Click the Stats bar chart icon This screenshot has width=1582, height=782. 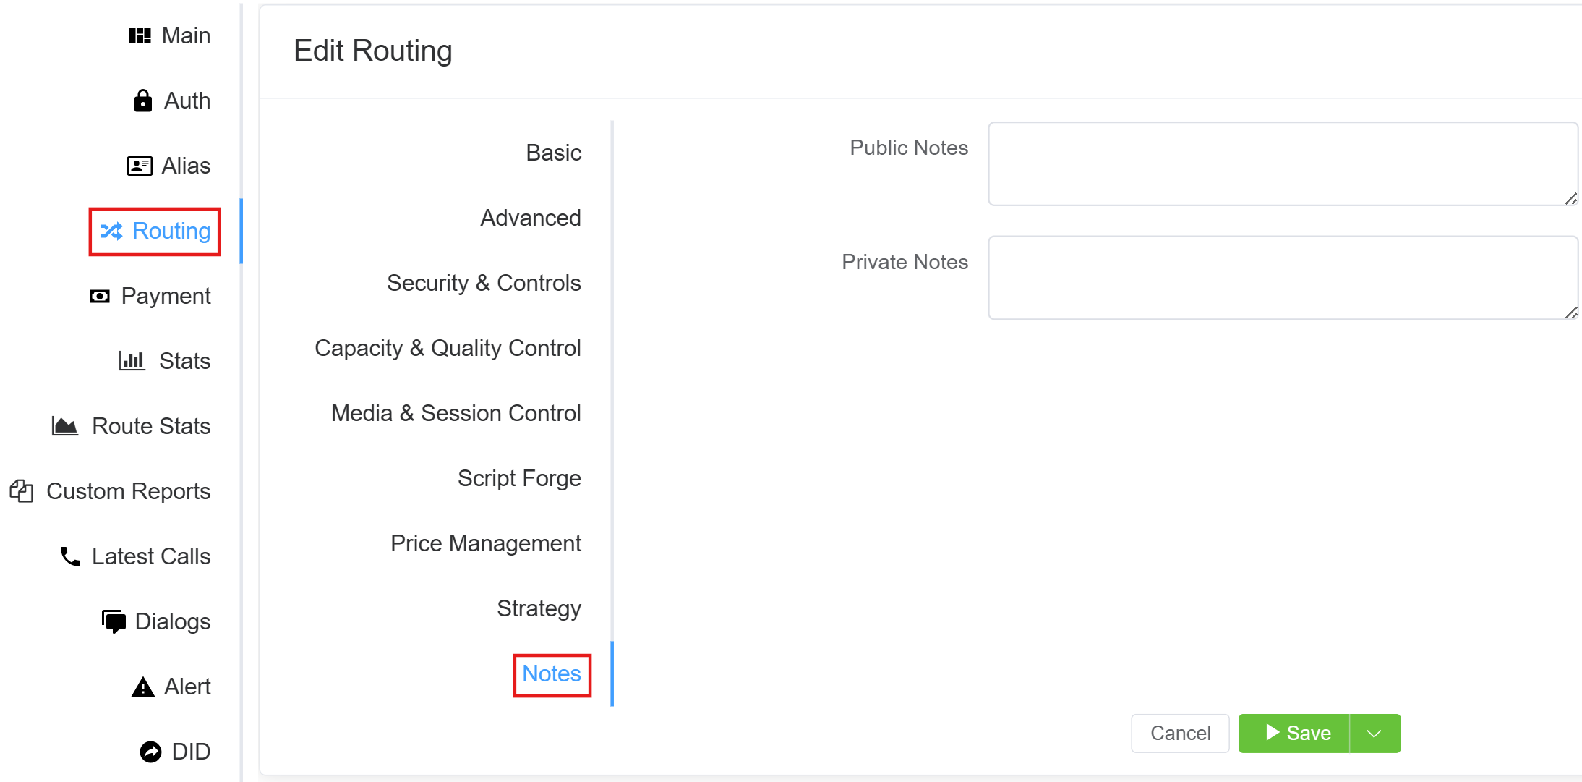(x=132, y=360)
